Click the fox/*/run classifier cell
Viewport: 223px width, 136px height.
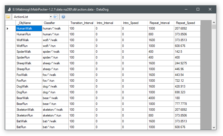click(x=55, y=81)
